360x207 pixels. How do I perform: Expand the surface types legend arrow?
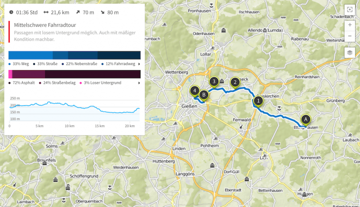(x=139, y=83)
